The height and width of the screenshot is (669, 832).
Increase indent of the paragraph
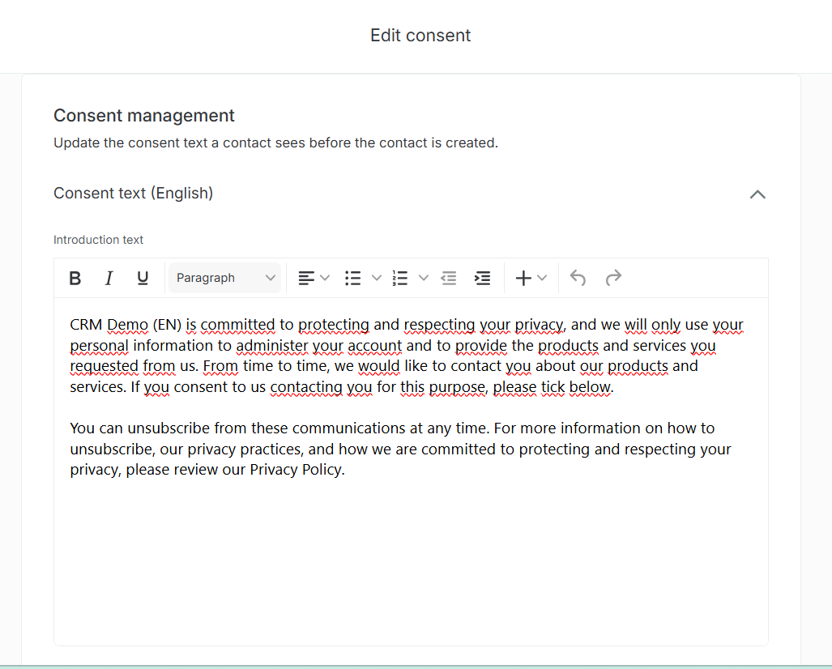click(x=482, y=278)
